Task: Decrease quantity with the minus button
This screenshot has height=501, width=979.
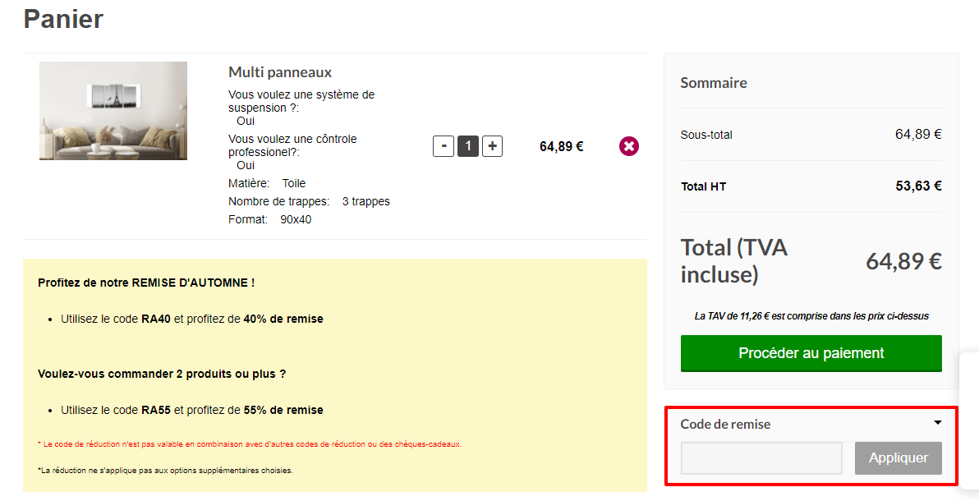Action: [444, 146]
